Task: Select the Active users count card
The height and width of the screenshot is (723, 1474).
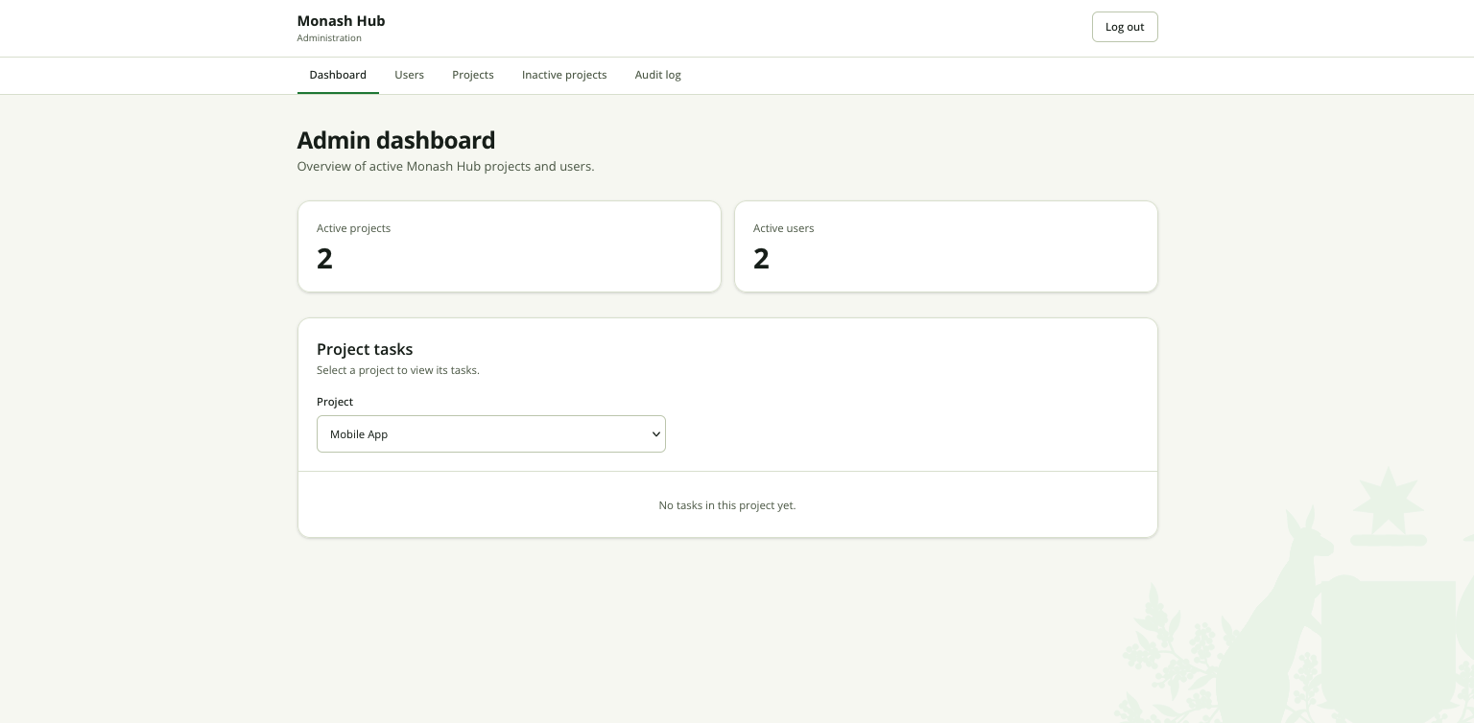Action: (946, 246)
